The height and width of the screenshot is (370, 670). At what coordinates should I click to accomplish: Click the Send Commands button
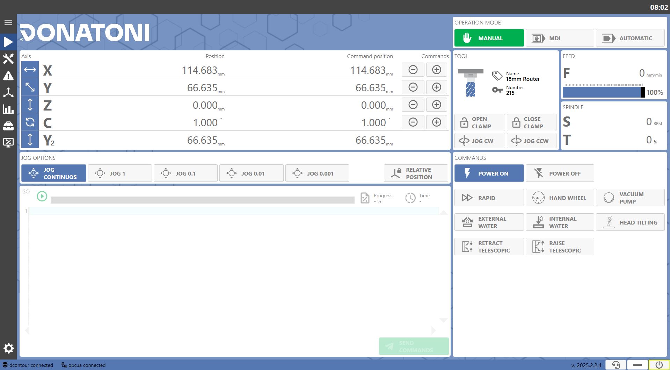(414, 346)
